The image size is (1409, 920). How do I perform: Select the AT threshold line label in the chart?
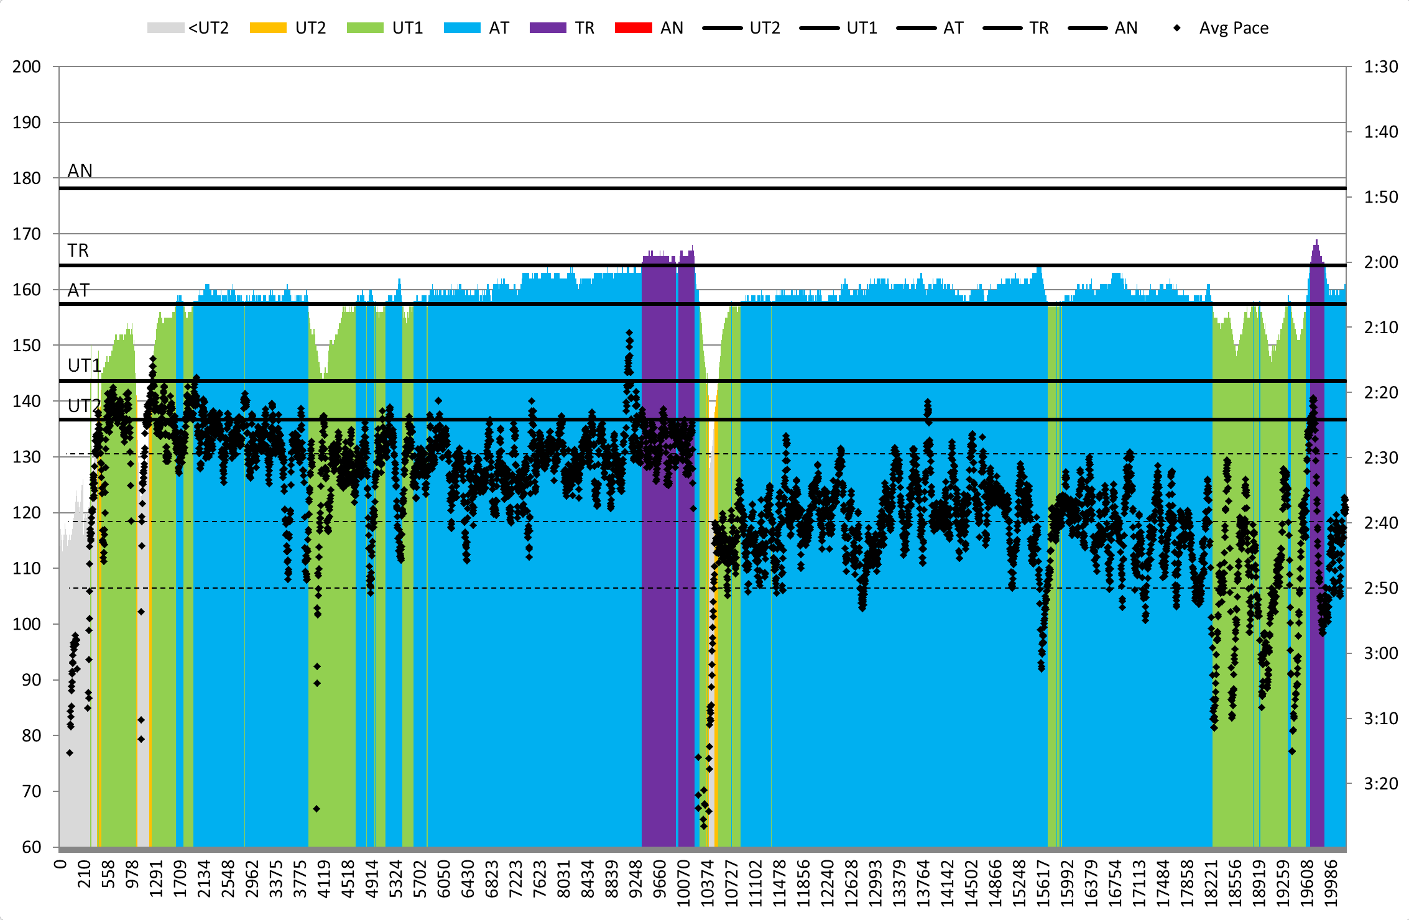[x=79, y=290]
